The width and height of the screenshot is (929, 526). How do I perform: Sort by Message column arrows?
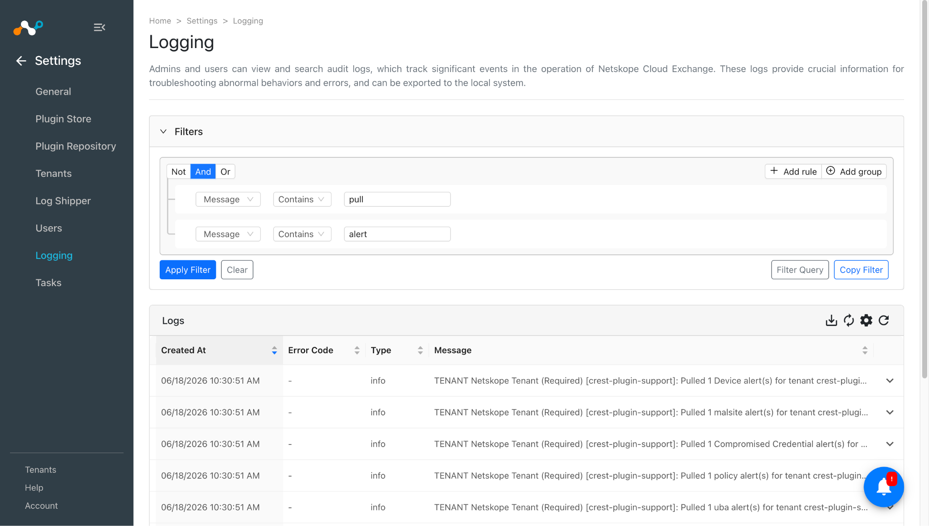tap(865, 350)
